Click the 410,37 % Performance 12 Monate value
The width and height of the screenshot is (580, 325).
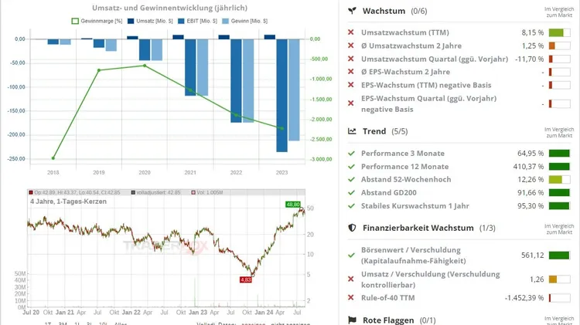click(528, 167)
